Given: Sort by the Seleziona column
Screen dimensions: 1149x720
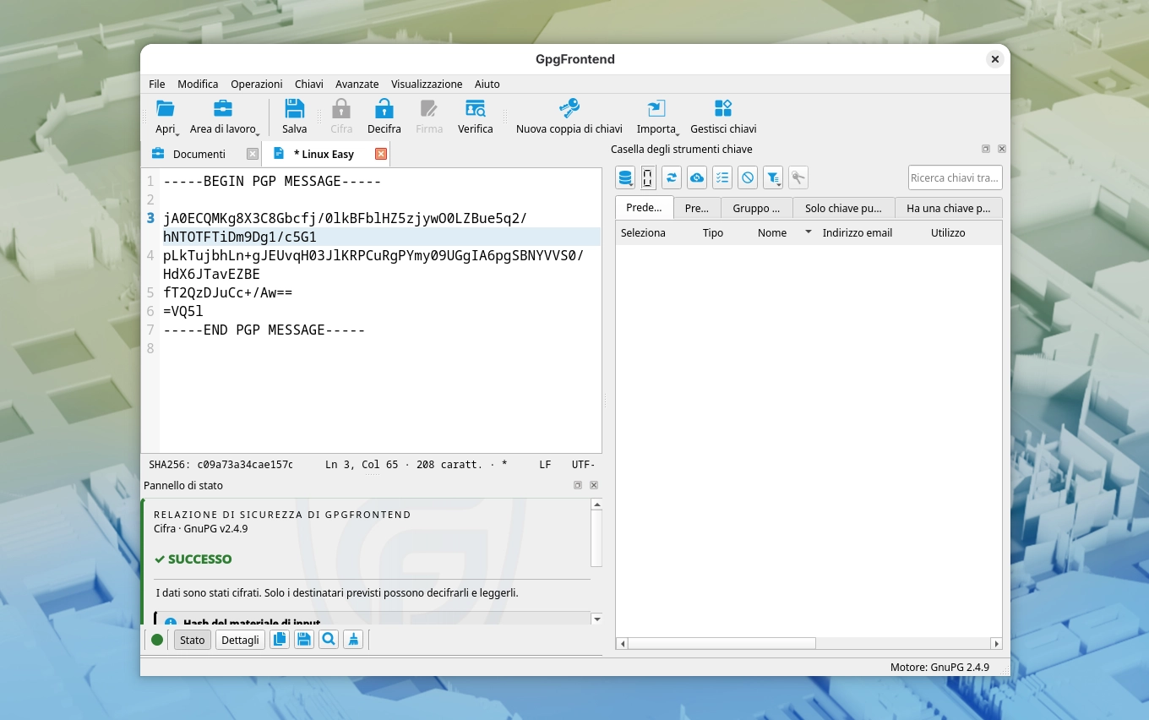Looking at the screenshot, I should tap(643, 233).
